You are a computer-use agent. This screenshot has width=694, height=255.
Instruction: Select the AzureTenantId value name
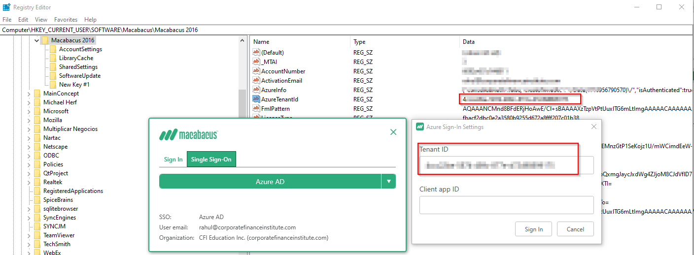pyautogui.click(x=279, y=99)
